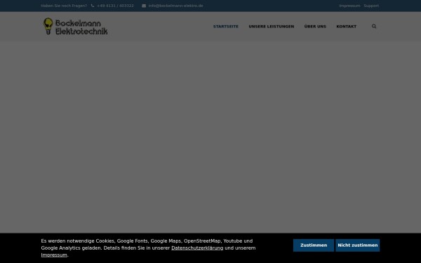421x263 pixels.
Task: Open the Unsere Leistungen menu
Action: click(x=272, y=27)
